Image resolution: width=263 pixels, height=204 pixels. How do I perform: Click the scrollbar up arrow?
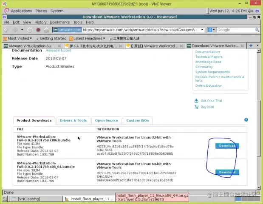click(x=259, y=51)
